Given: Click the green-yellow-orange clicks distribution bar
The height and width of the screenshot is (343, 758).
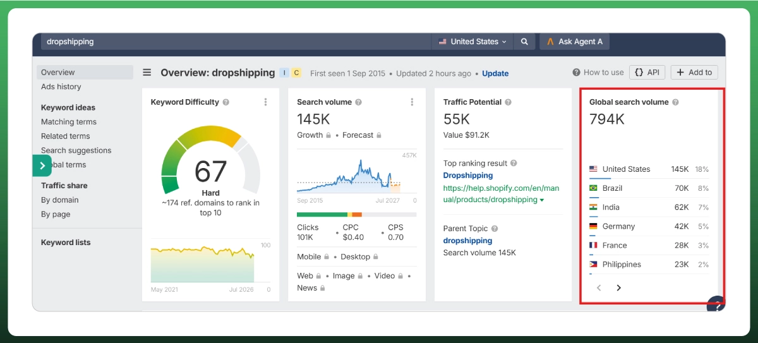Looking at the screenshot, I should point(357,214).
